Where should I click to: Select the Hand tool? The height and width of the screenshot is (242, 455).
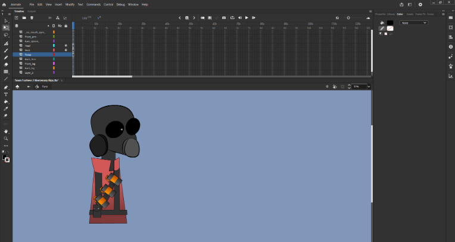[6, 131]
